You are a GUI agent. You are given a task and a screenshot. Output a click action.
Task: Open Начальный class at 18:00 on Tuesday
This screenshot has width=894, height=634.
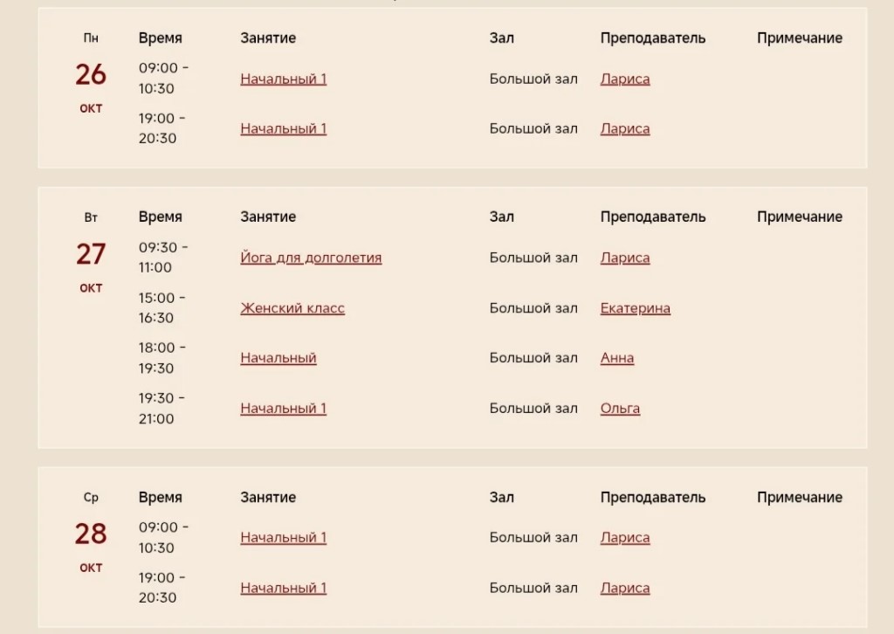click(279, 358)
